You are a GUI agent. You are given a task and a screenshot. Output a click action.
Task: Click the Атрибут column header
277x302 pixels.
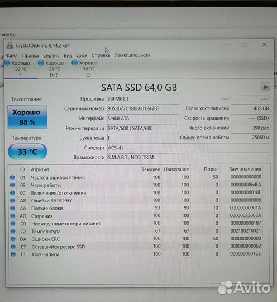[x=40, y=169]
